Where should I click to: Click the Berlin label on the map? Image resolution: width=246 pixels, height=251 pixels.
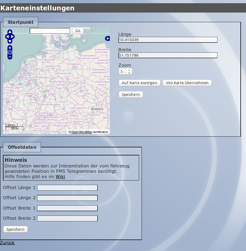75,67
